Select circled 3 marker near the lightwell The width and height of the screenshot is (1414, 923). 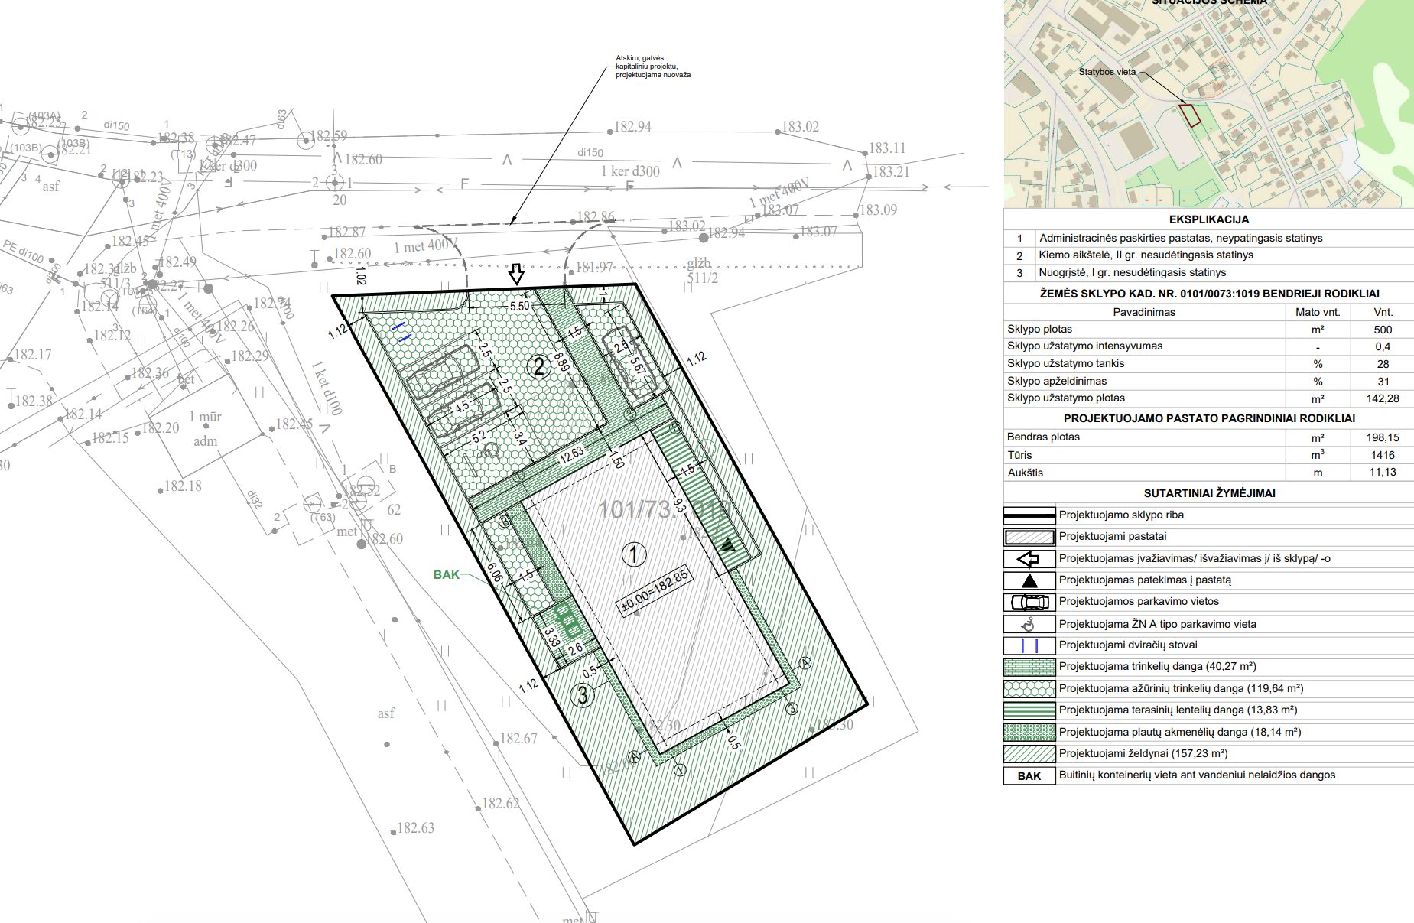[x=583, y=695]
